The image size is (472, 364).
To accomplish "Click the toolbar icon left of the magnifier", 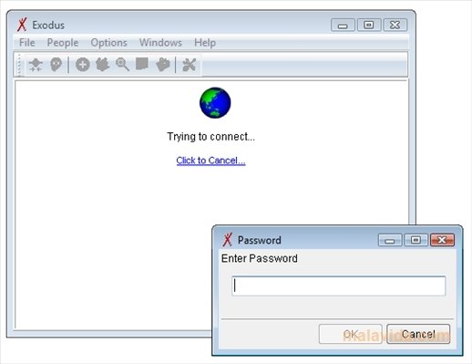I will tap(102, 65).
